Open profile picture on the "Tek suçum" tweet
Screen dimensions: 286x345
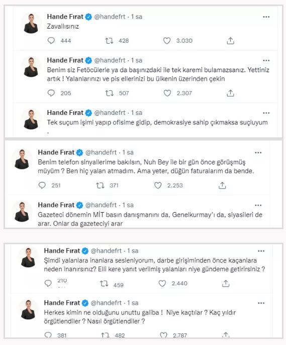pyautogui.click(x=31, y=119)
